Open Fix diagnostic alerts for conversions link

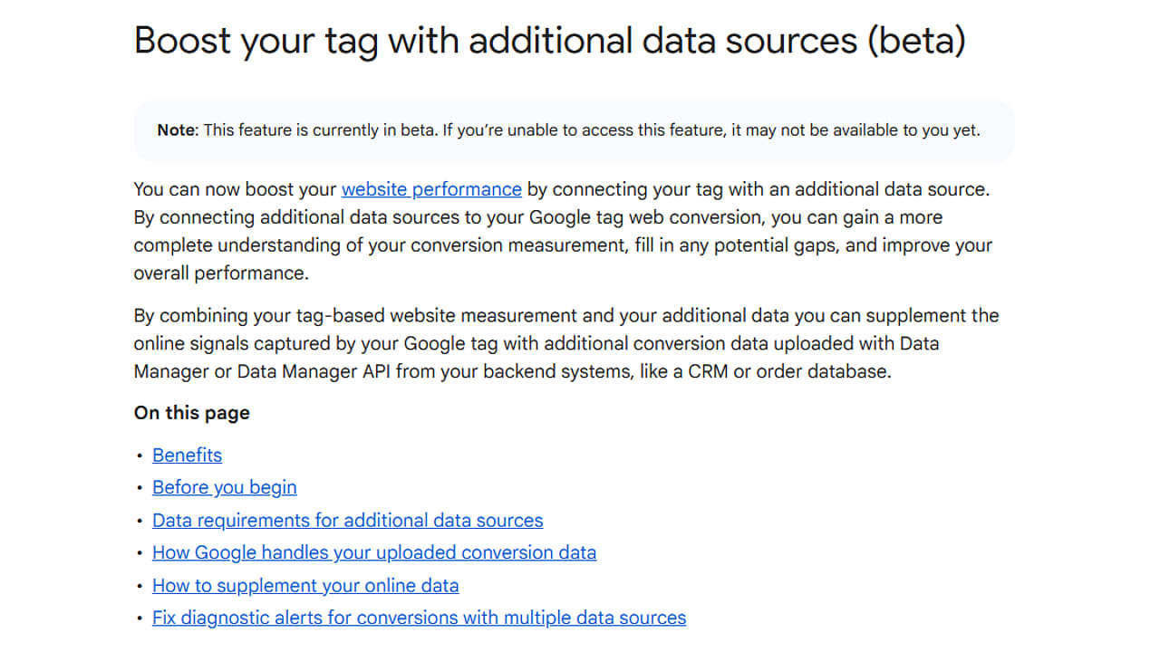pos(420,618)
